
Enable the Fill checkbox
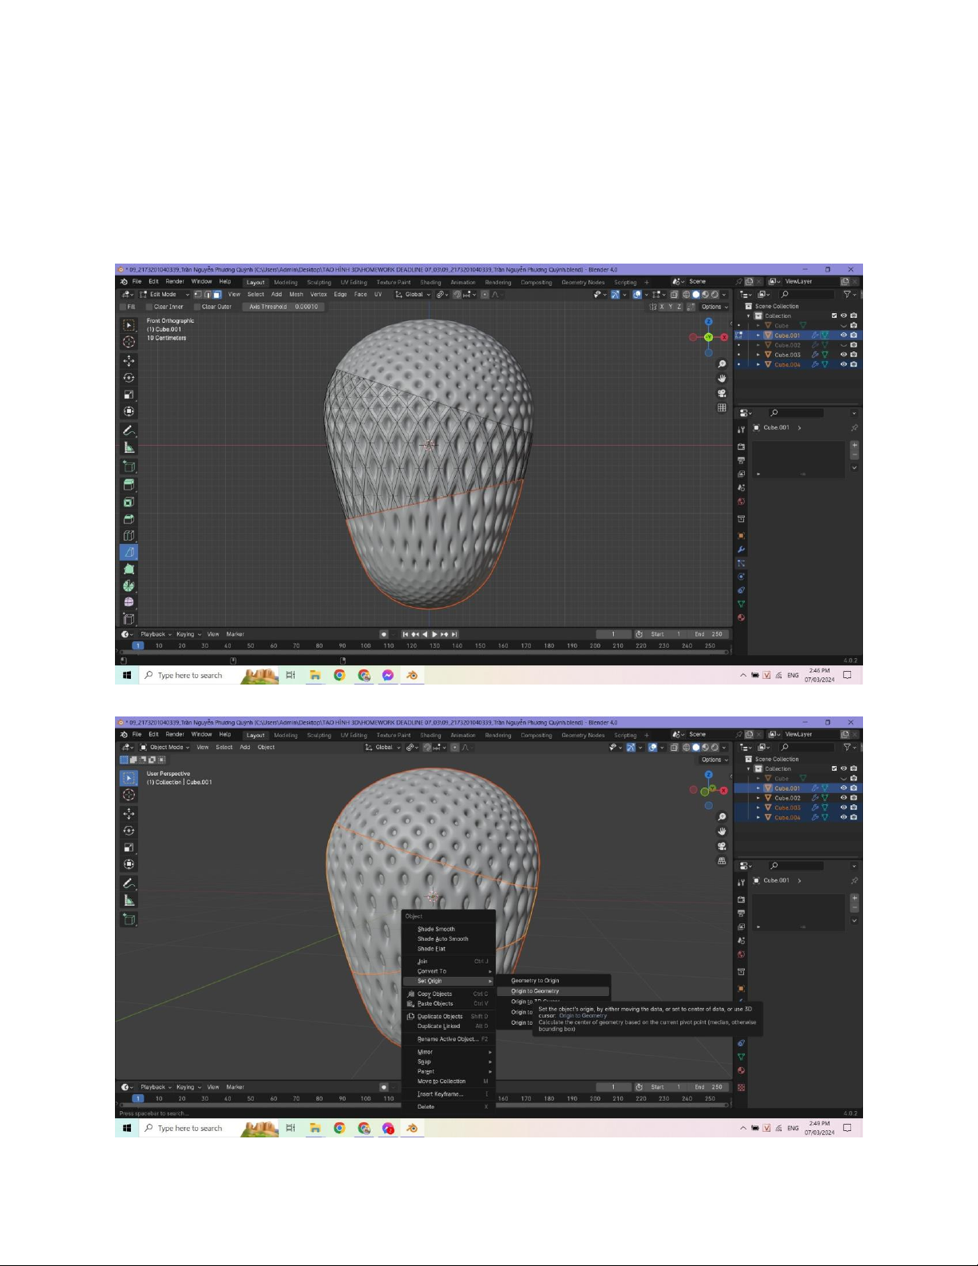click(124, 307)
